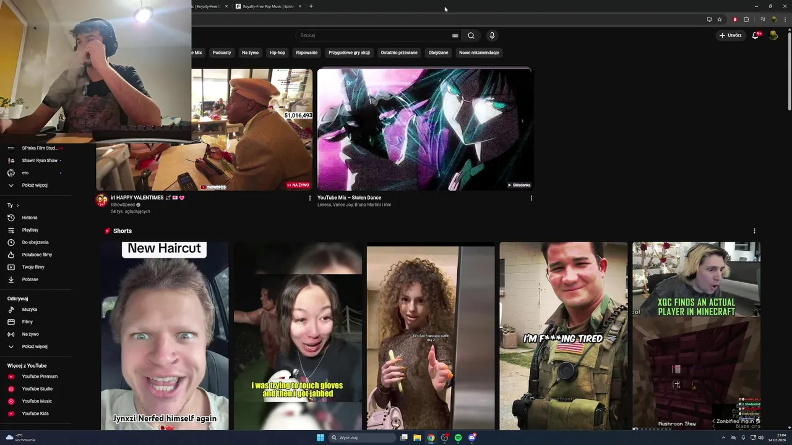Select the Hip-hop filter chip
This screenshot has height=445, width=792.
(277, 53)
